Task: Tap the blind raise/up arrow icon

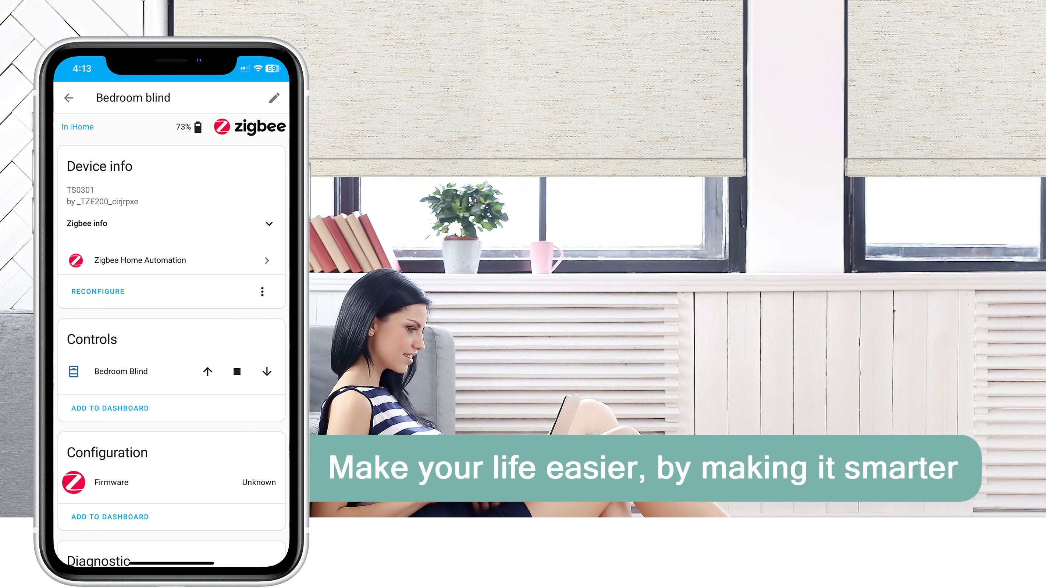Action: [208, 371]
